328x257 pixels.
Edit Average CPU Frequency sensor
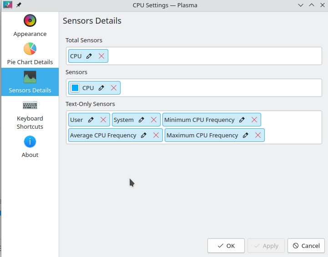[x=143, y=135]
